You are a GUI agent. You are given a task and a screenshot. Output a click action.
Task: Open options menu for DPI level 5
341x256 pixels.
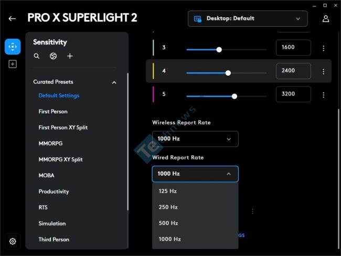pyautogui.click(x=323, y=95)
